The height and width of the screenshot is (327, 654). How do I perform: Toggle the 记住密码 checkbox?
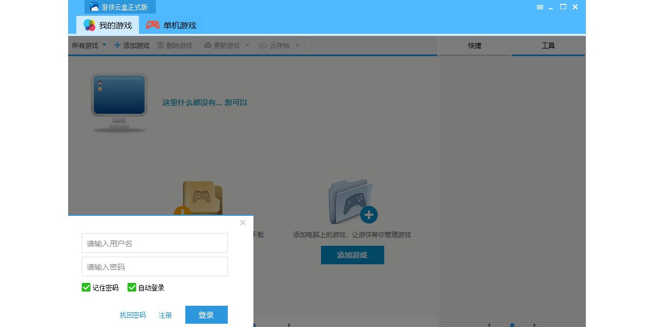pos(86,287)
